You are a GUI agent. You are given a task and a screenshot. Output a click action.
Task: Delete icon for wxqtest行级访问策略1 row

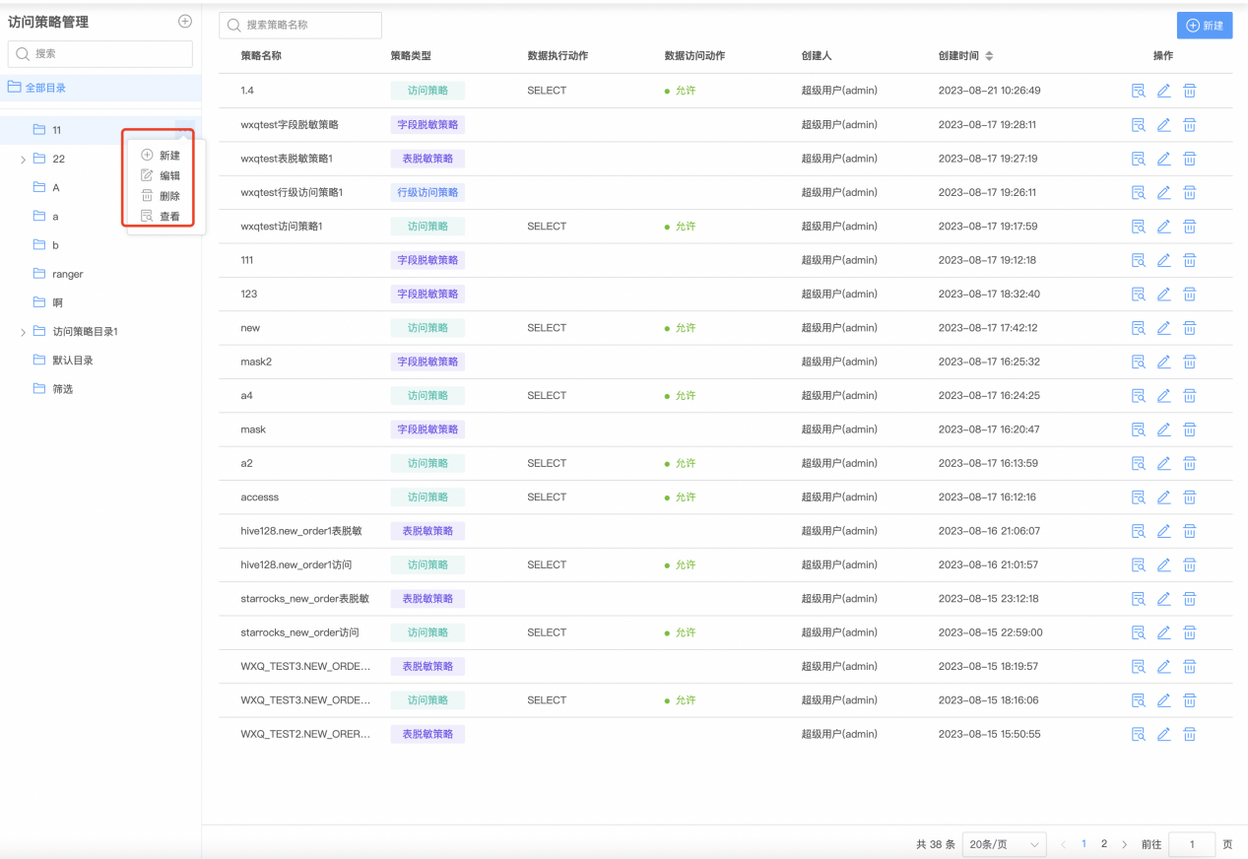pos(1189,192)
